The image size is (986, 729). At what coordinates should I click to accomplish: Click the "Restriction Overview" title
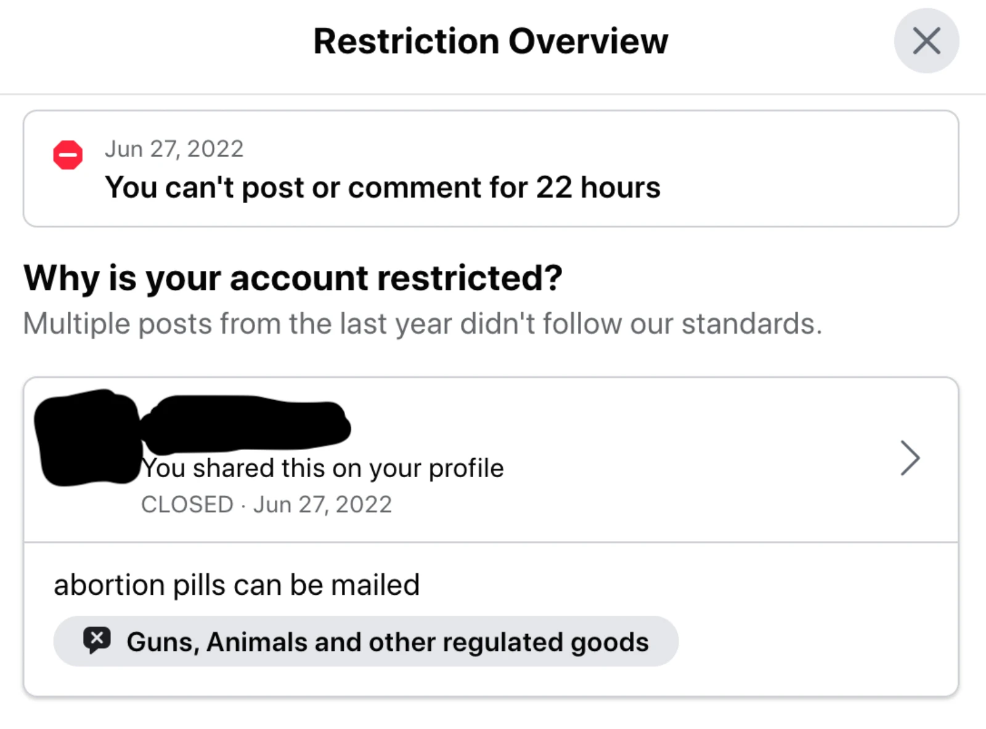pos(491,41)
